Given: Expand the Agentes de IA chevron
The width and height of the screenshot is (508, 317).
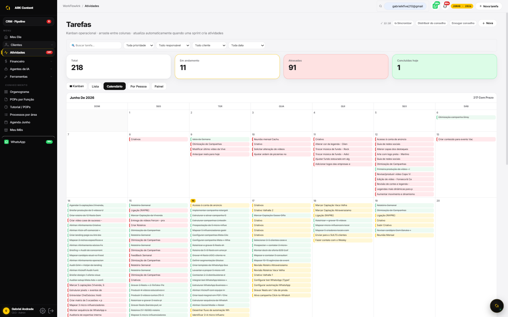Looking at the screenshot, I should click(x=51, y=69).
